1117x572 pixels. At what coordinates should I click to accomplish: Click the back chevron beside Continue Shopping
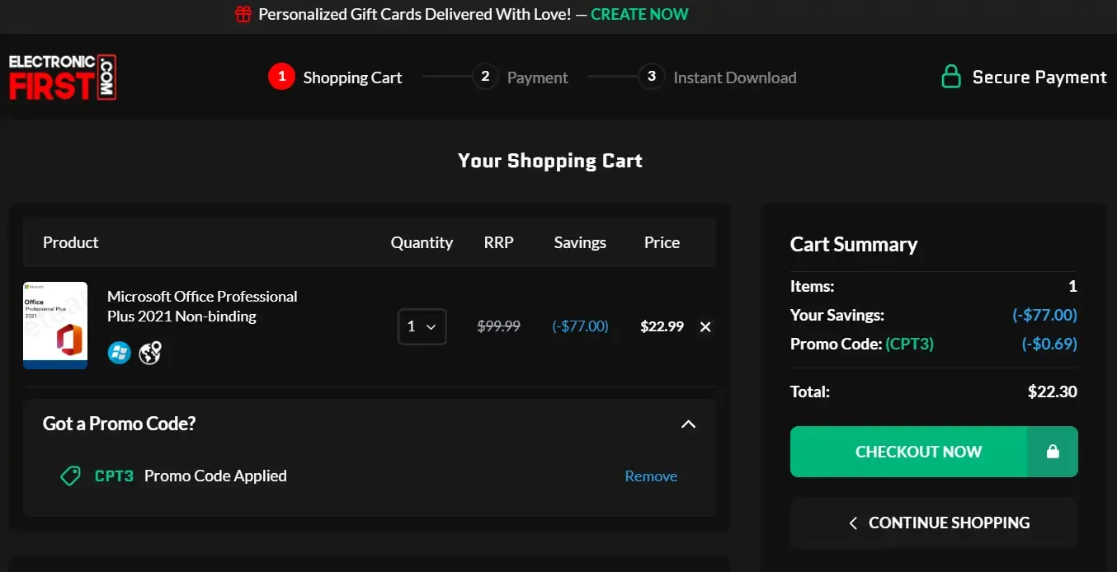(x=853, y=523)
